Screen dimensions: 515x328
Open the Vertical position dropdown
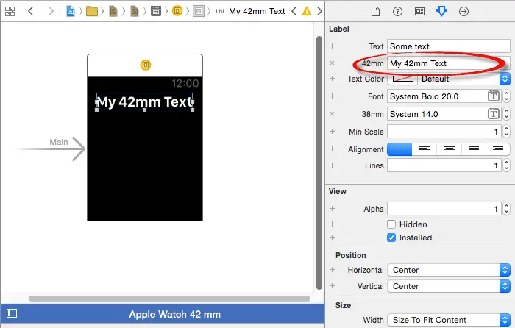505,286
